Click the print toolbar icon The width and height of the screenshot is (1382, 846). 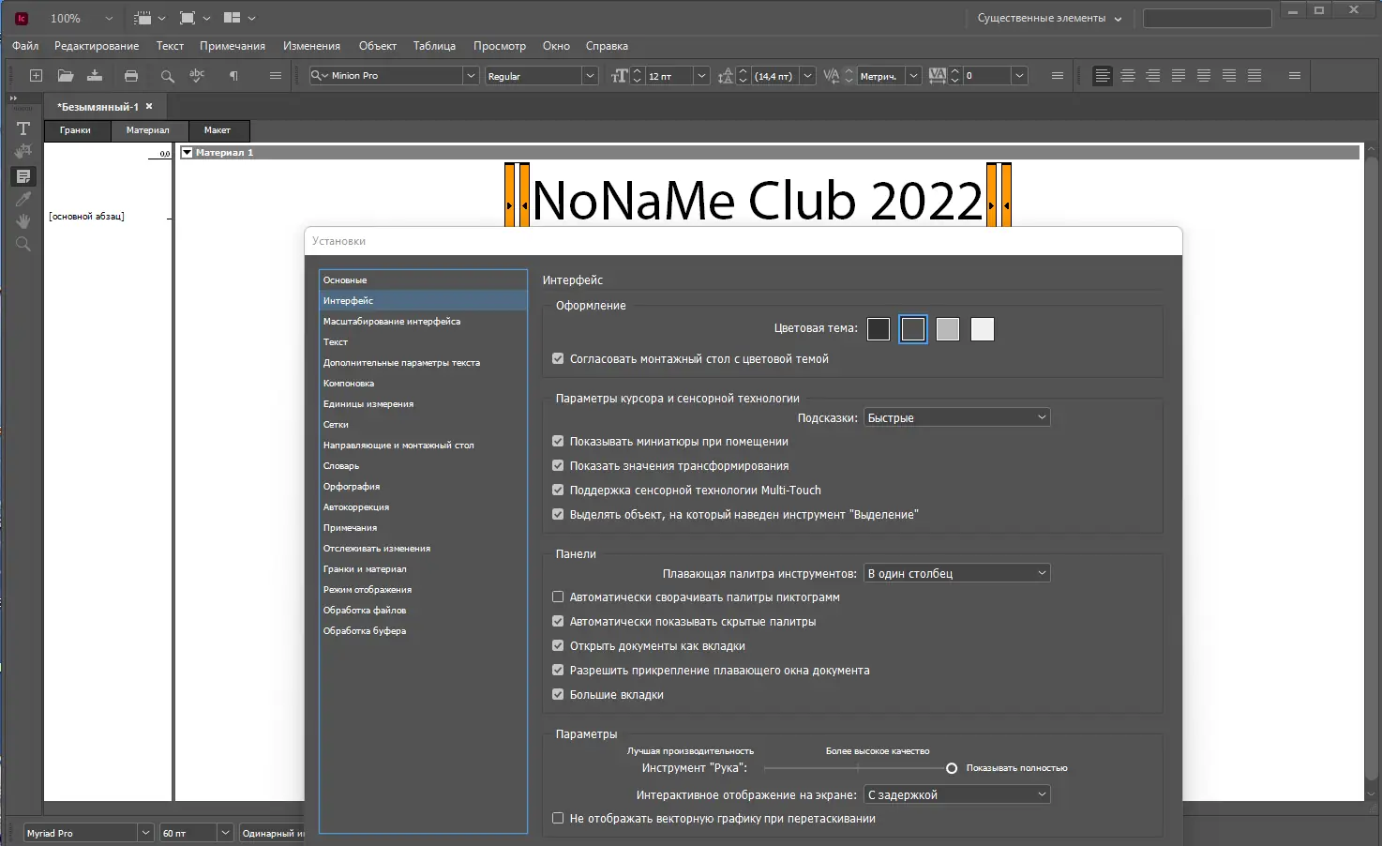[x=131, y=75]
